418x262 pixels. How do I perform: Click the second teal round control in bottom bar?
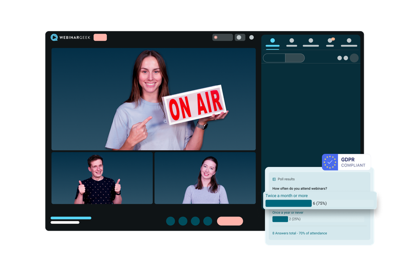point(183,221)
